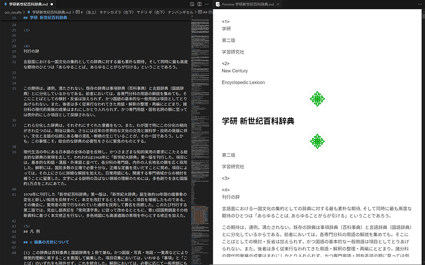Click the file icon on the editor tab
425x265 pixels.
pos(5,4)
